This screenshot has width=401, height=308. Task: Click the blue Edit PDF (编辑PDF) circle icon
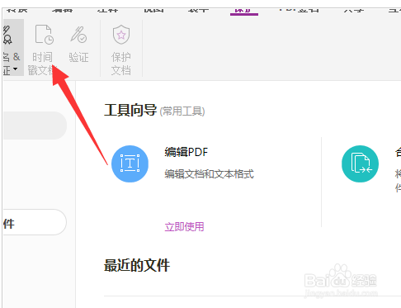click(x=130, y=163)
